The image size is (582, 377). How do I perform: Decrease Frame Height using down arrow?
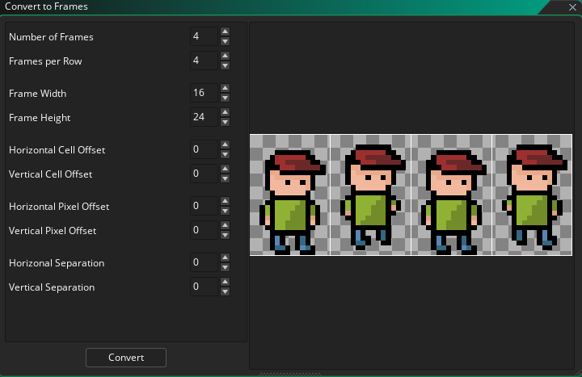(225, 122)
